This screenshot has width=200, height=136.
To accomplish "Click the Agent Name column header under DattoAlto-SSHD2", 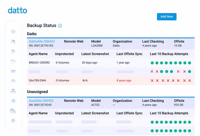I will point(38,54).
